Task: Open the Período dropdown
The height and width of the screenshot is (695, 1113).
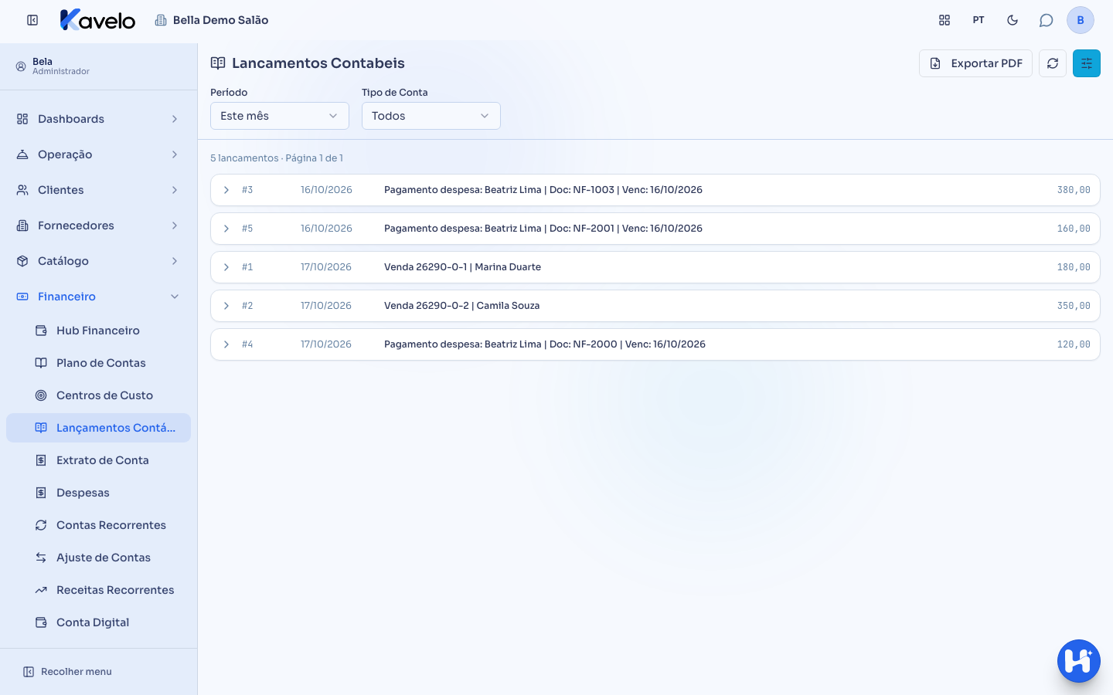Action: (280, 116)
